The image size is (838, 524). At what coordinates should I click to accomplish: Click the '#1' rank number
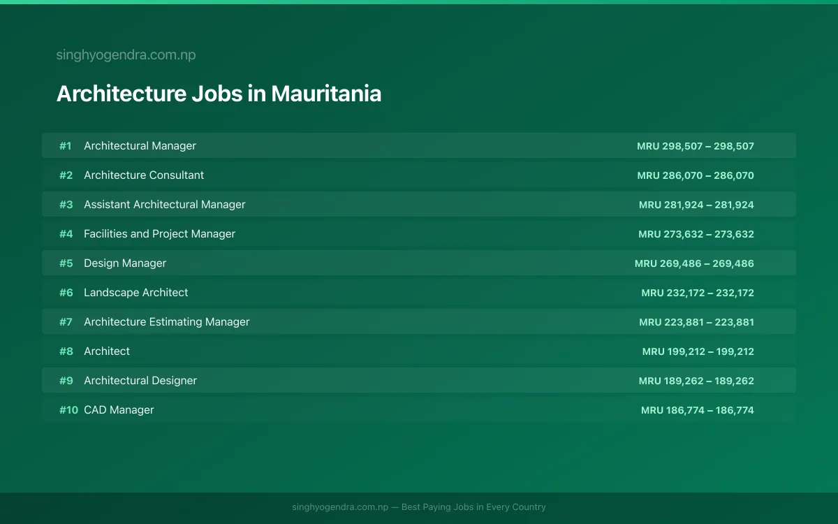click(66, 146)
